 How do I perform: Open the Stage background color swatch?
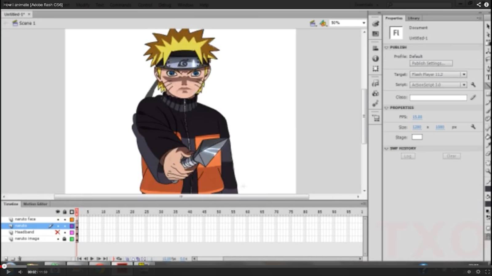[x=417, y=137]
